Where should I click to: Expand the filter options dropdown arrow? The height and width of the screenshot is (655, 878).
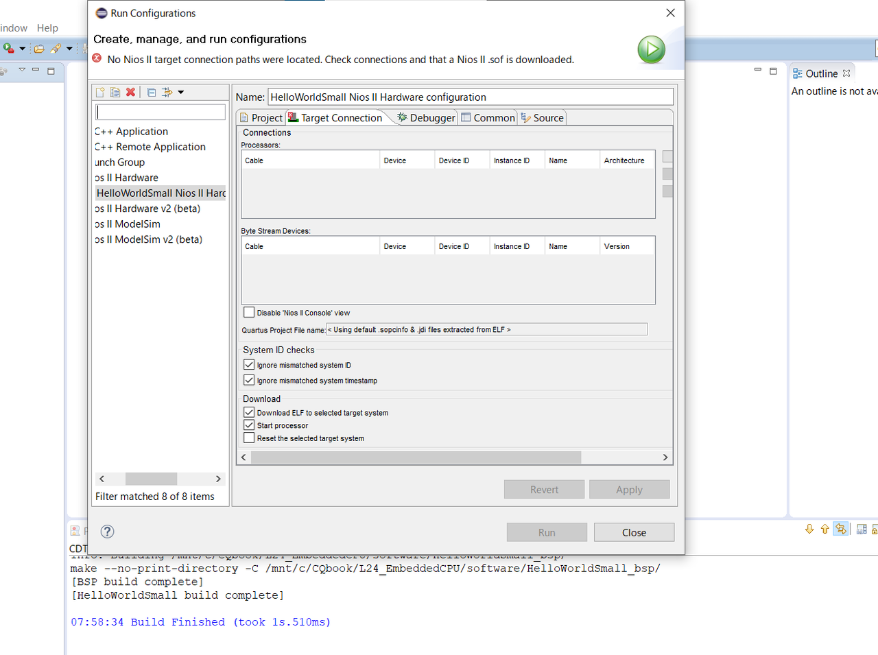click(181, 92)
